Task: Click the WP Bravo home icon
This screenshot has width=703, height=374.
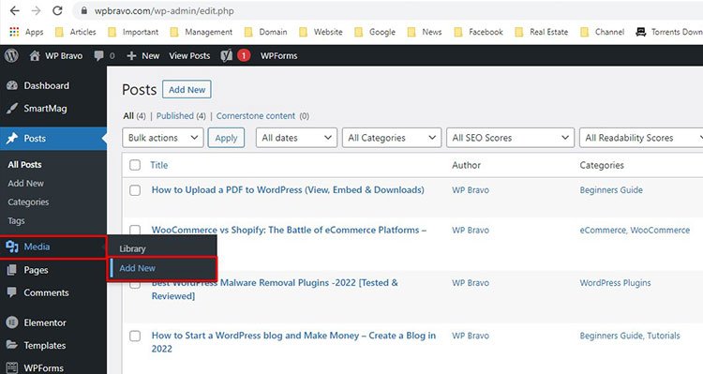Action: [x=35, y=55]
